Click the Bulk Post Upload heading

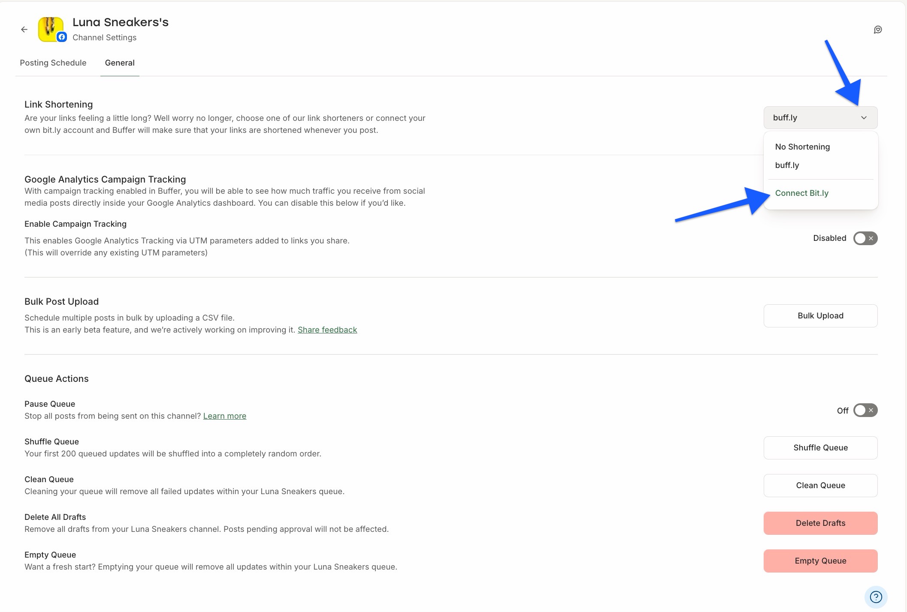tap(61, 301)
